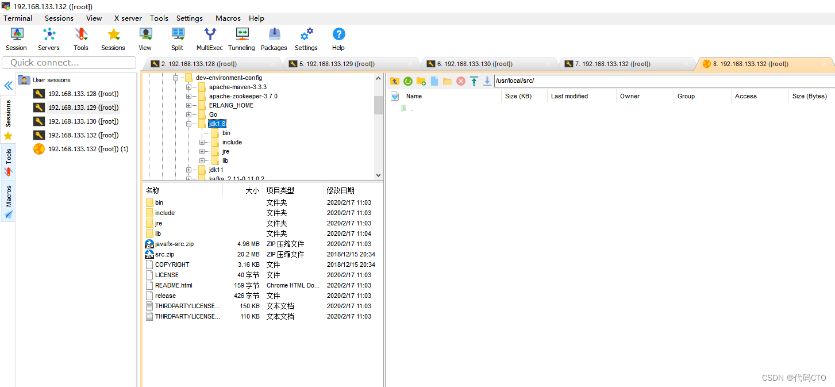Create new folder in SFTP panel
The image size is (835, 387).
tap(421, 81)
